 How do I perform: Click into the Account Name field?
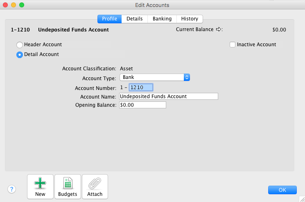[x=168, y=97]
